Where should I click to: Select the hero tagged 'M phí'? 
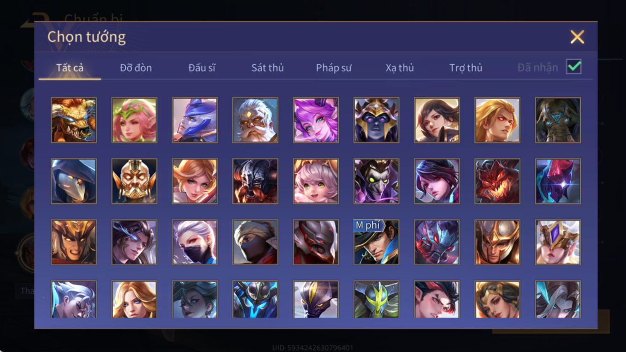(376, 242)
